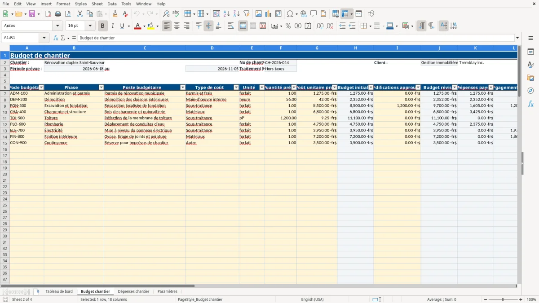Click the English (USA) language status
Viewport: 539px width, 303px height.
point(312,299)
